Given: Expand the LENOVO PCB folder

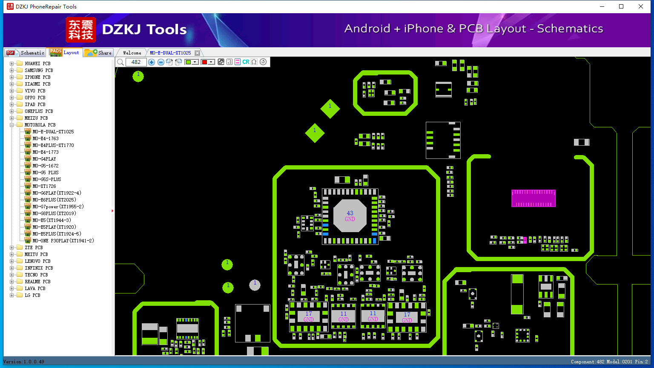Looking at the screenshot, I should (x=12, y=261).
